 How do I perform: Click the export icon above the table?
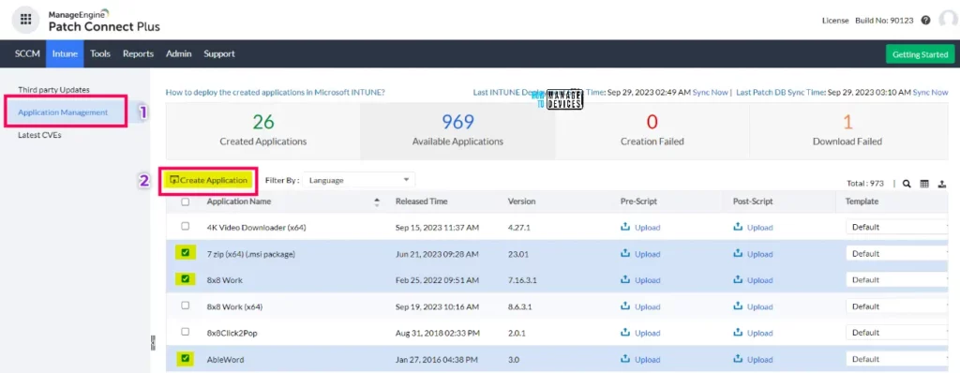click(x=942, y=183)
